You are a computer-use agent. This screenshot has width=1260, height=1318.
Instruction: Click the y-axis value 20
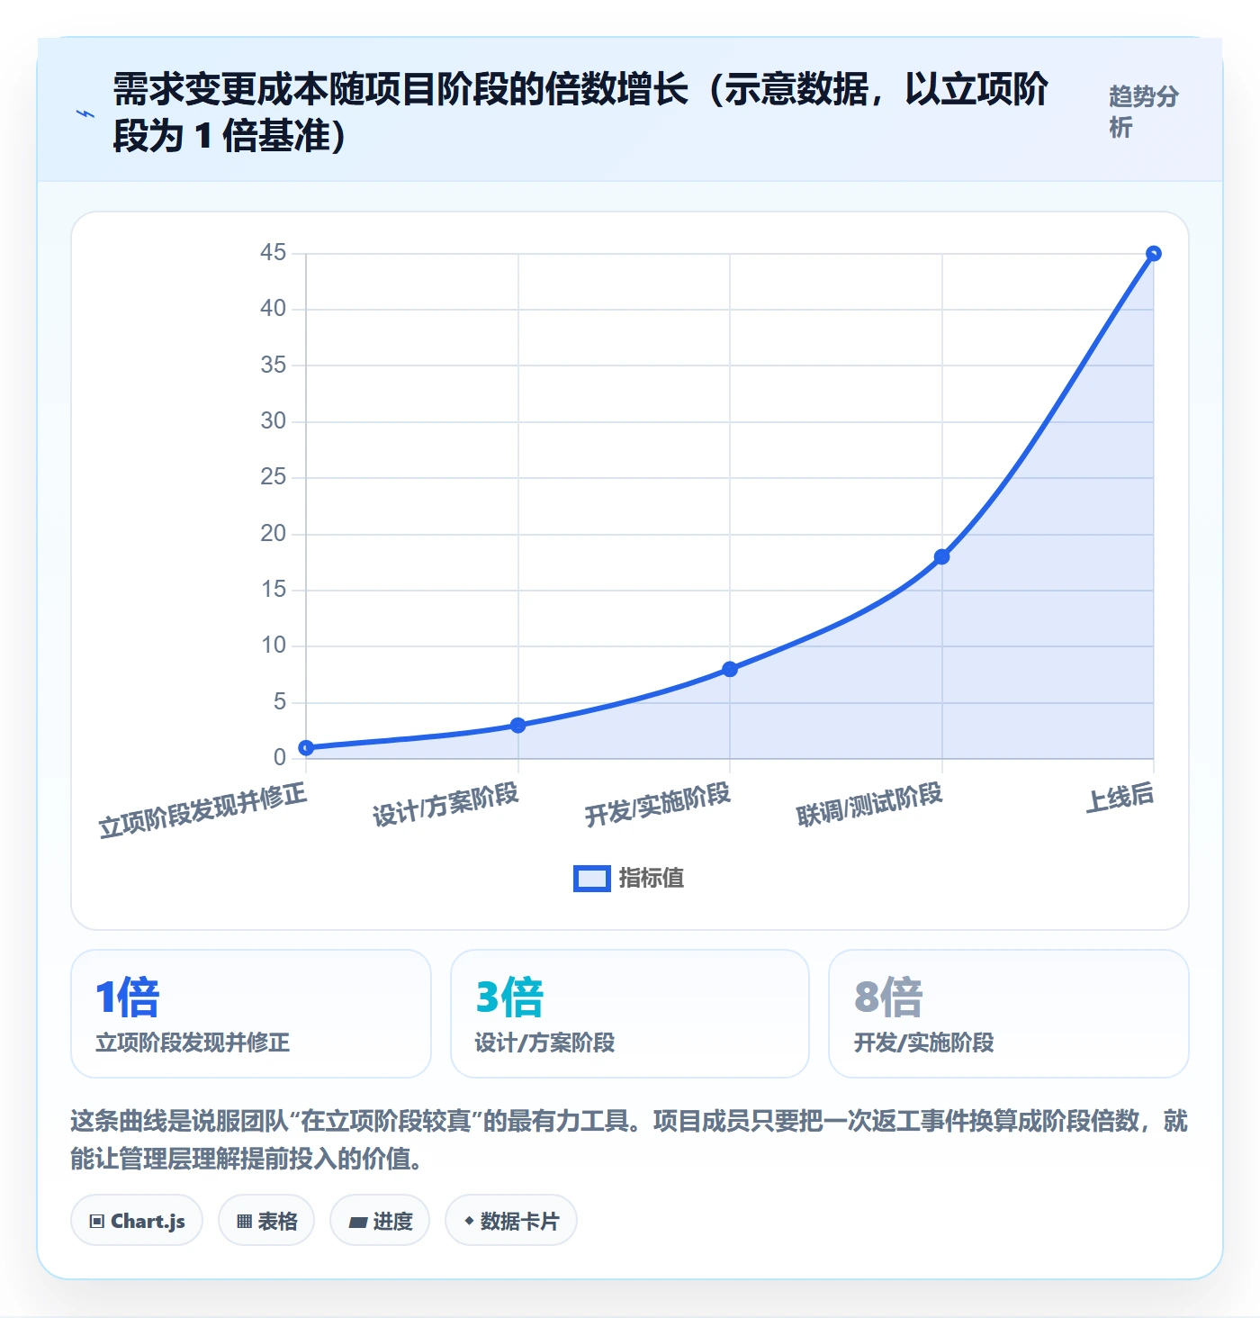pyautogui.click(x=273, y=534)
